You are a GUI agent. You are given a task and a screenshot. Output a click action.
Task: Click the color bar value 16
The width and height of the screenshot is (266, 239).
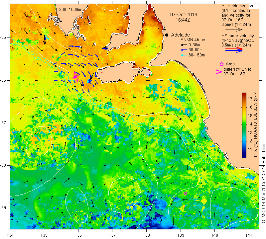tap(250, 107)
